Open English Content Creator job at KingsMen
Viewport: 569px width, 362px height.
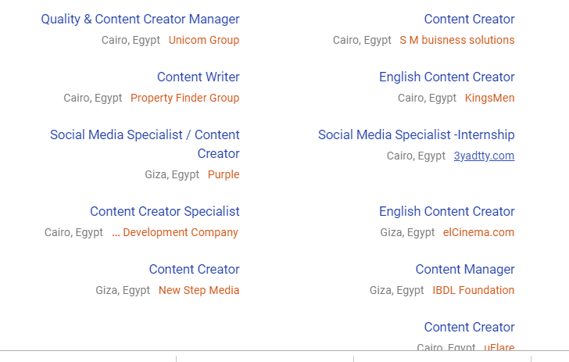coord(446,77)
